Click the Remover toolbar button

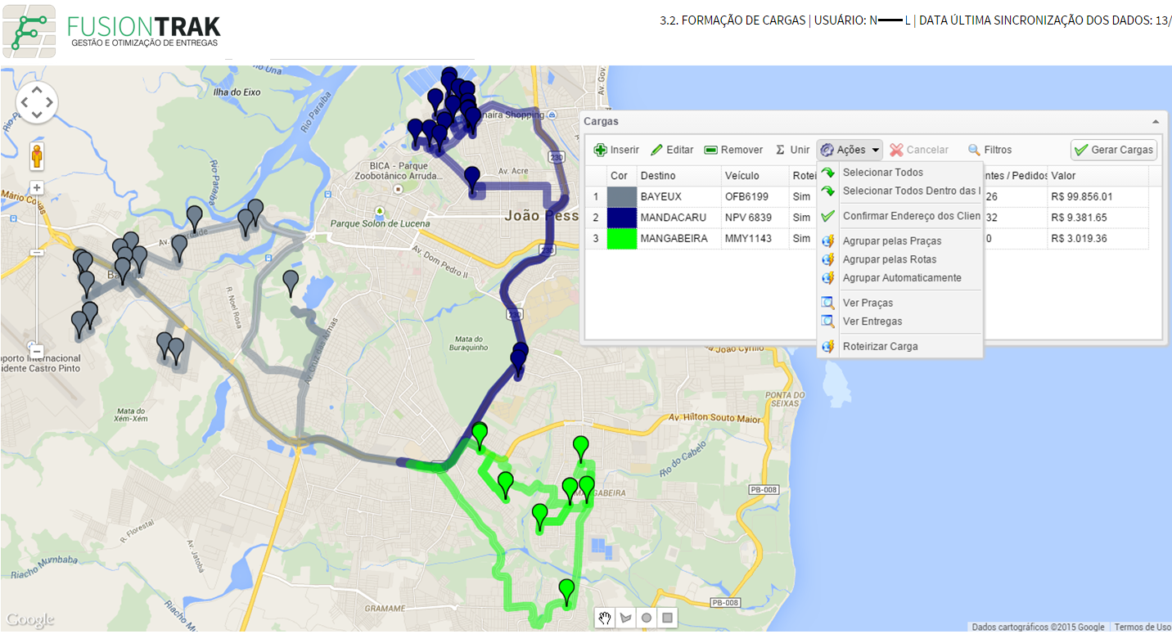(x=733, y=150)
